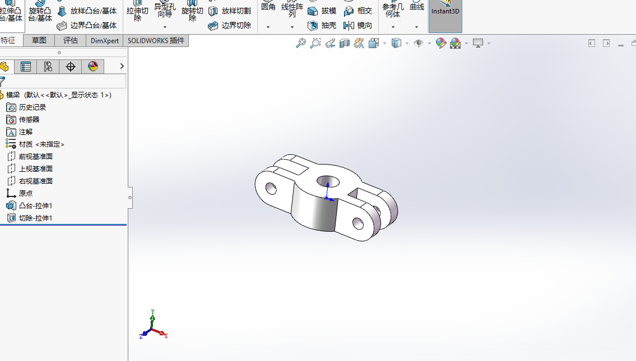
Task: Select the 横梁 root part node
Action: click(x=59, y=95)
